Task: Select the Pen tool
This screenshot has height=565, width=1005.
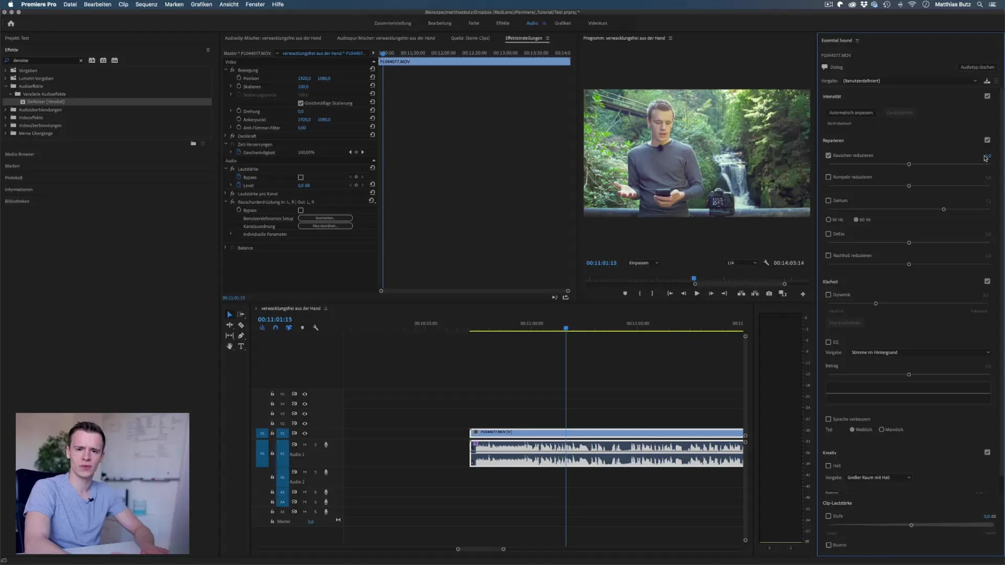Action: 241,335
